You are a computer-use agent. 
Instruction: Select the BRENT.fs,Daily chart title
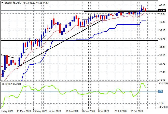click(x=13, y=3)
